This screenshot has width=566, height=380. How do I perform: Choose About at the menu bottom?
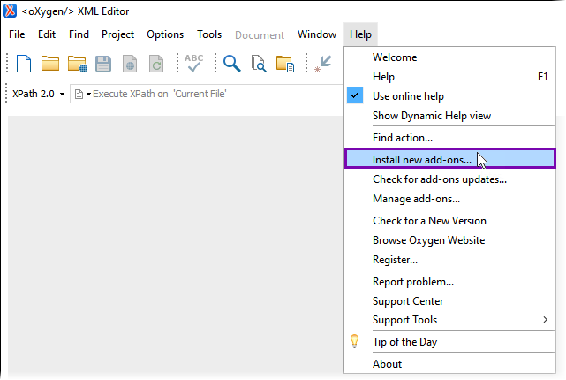pyautogui.click(x=449, y=364)
